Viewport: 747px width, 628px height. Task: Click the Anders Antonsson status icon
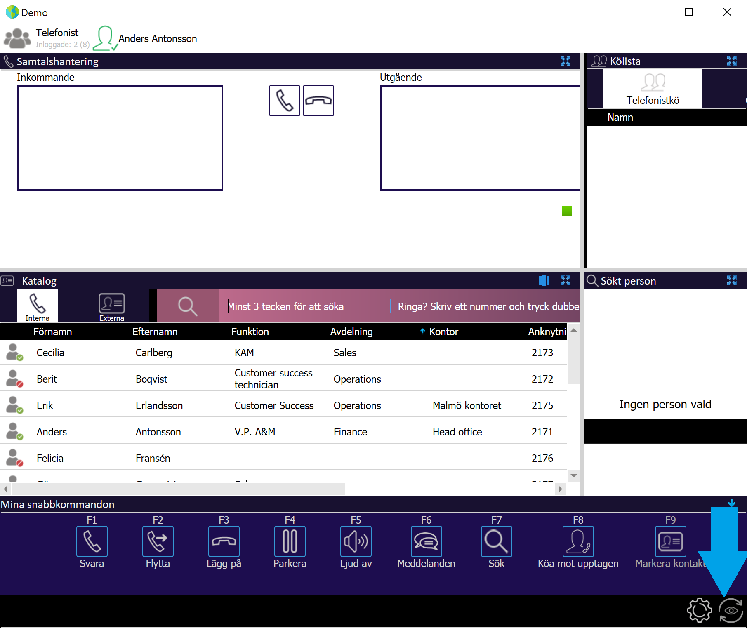pos(105,38)
